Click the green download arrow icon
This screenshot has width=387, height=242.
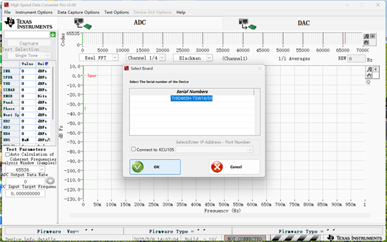click(x=53, y=34)
